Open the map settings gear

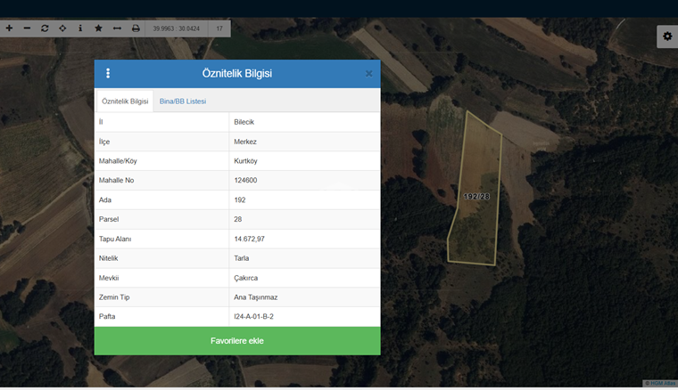(666, 36)
